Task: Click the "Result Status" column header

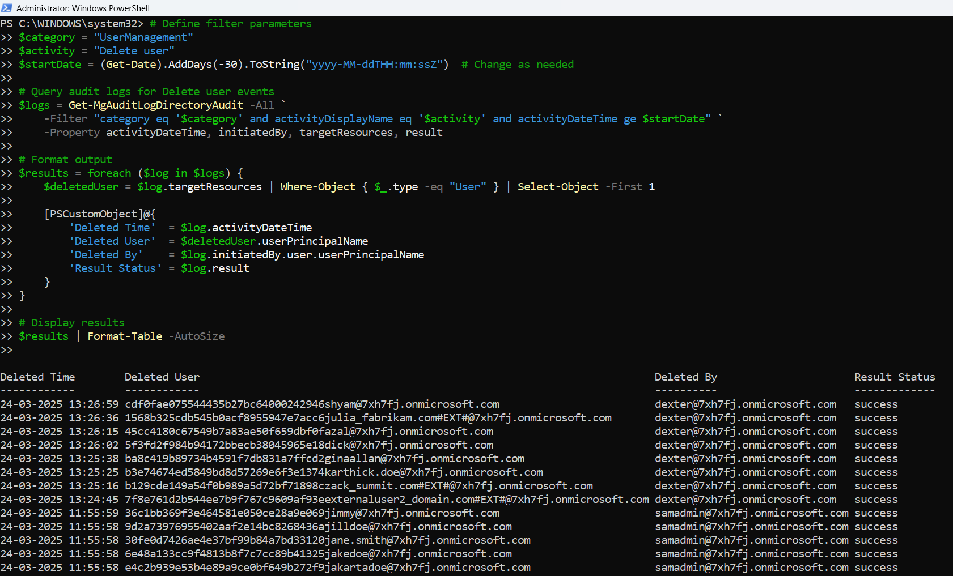Action: click(x=895, y=377)
